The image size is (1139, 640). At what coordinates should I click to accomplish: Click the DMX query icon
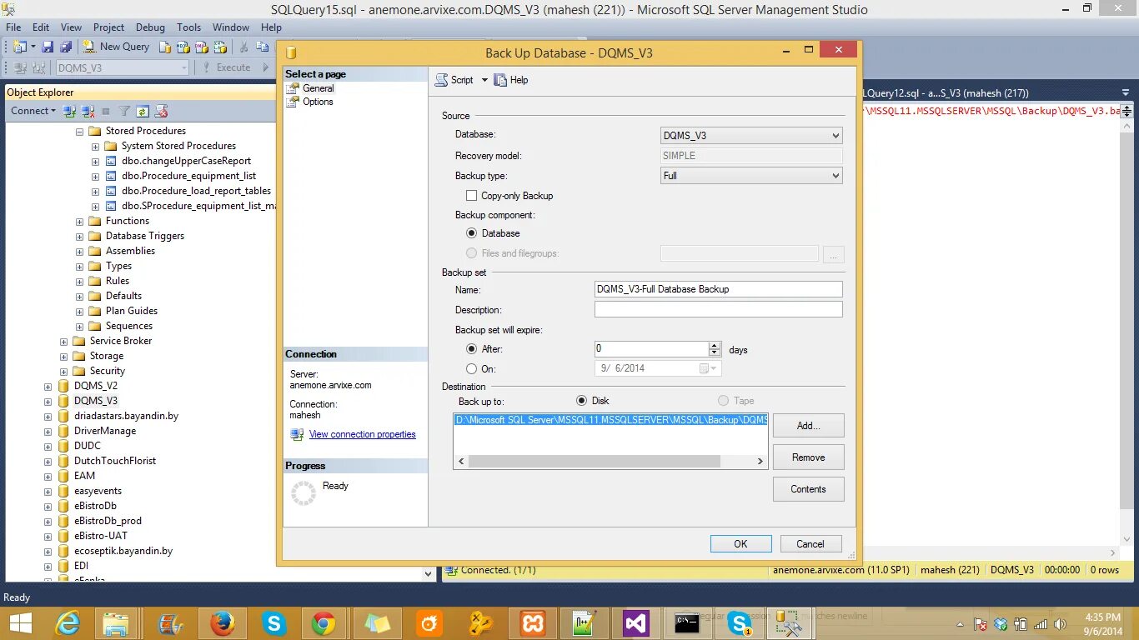click(202, 47)
